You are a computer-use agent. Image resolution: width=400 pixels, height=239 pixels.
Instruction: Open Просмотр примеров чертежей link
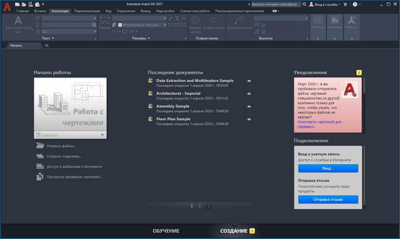(x=74, y=176)
